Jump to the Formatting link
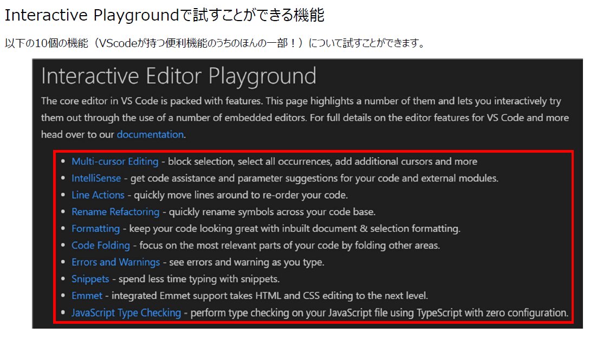The height and width of the screenshot is (340, 616). click(95, 228)
